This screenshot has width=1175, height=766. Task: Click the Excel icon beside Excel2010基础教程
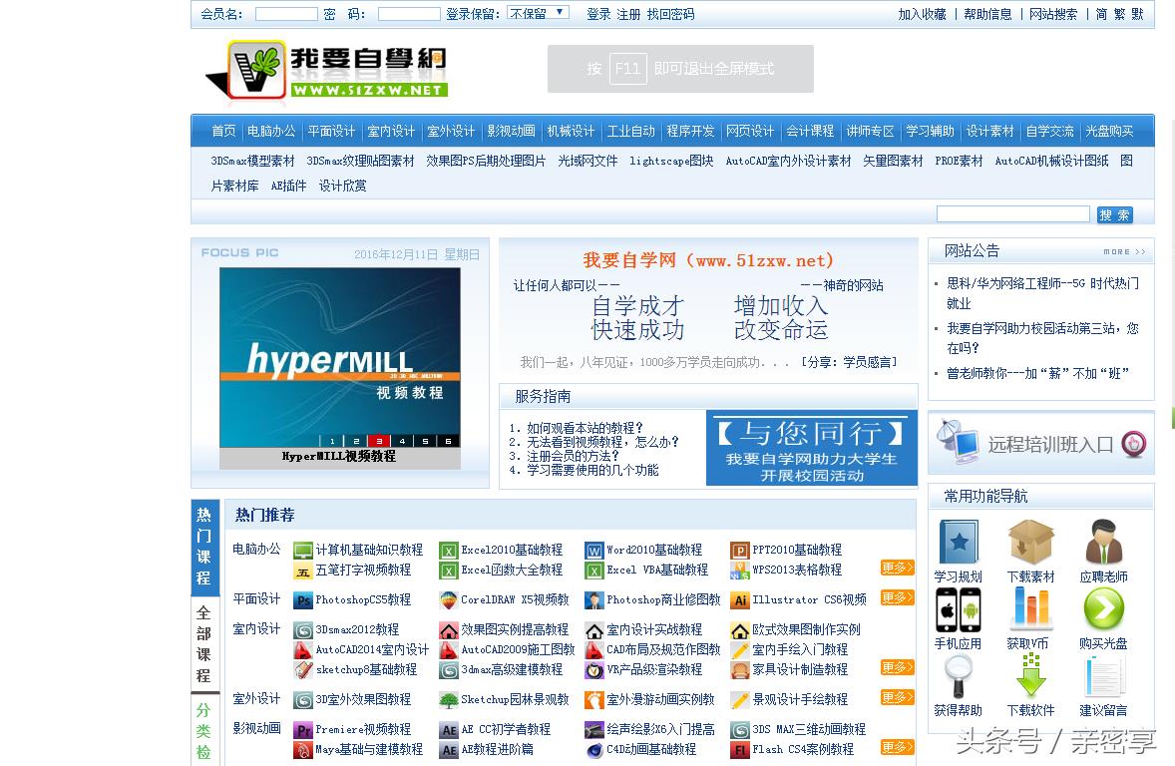coord(448,551)
